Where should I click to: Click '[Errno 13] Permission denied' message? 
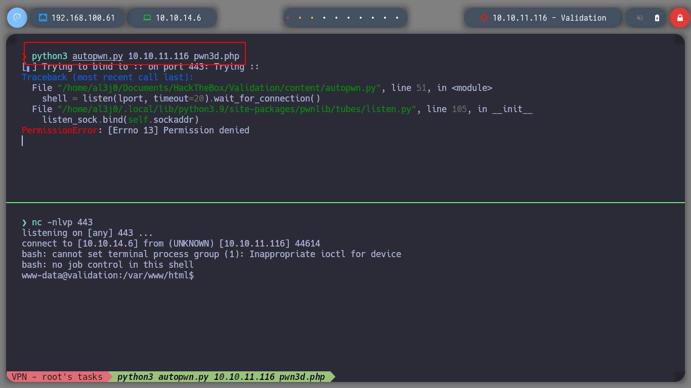179,130
